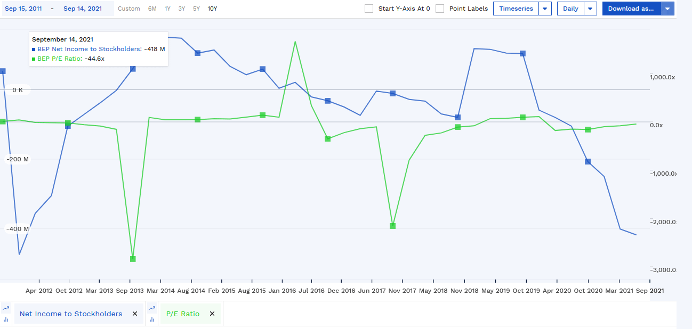
Task: Click green P/E marker at Sep 2013 low
Action: point(133,259)
